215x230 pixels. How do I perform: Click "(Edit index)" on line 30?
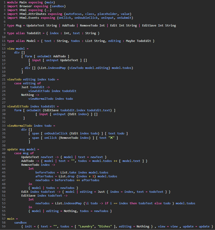click(x=78, y=114)
